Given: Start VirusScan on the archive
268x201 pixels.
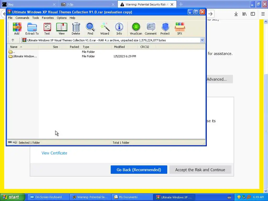Looking at the screenshot, I should [x=136, y=29].
